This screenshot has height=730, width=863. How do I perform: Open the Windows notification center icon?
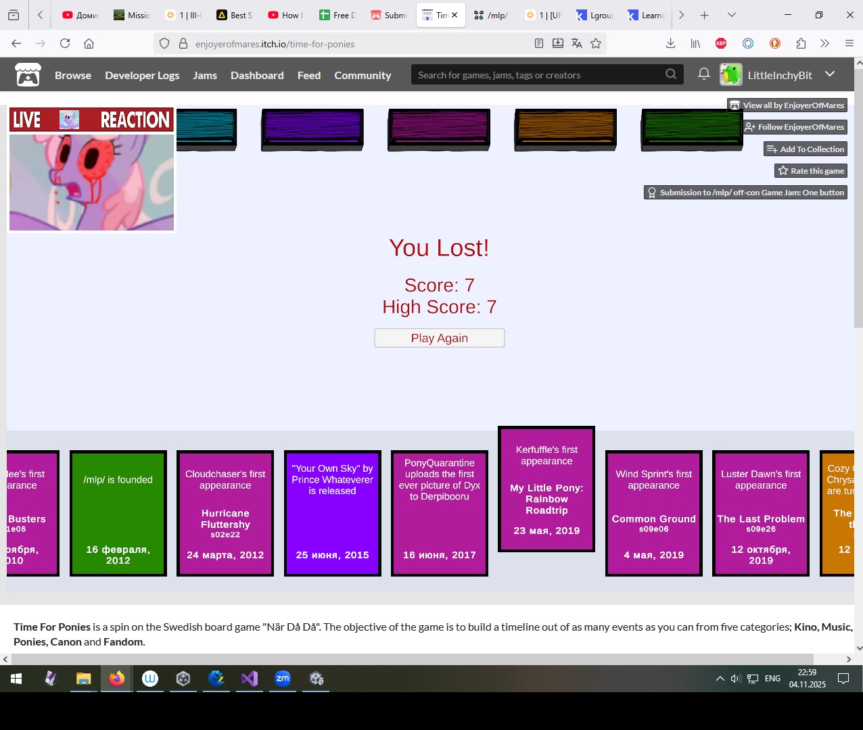843,679
